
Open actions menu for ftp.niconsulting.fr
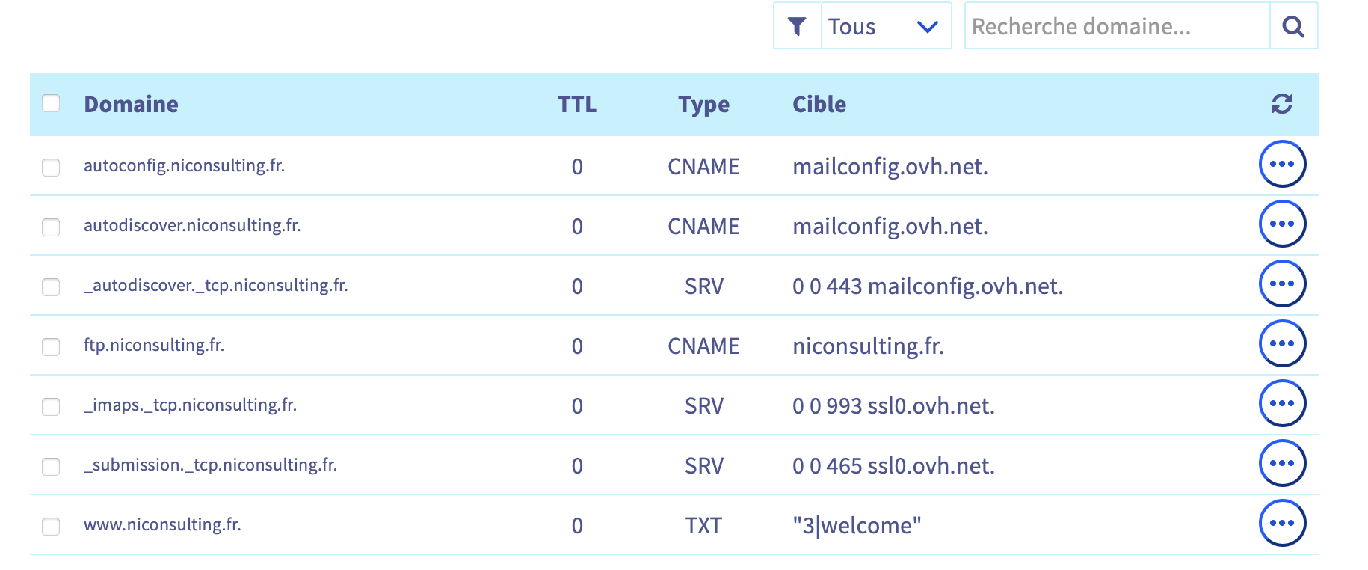pyautogui.click(x=1282, y=343)
